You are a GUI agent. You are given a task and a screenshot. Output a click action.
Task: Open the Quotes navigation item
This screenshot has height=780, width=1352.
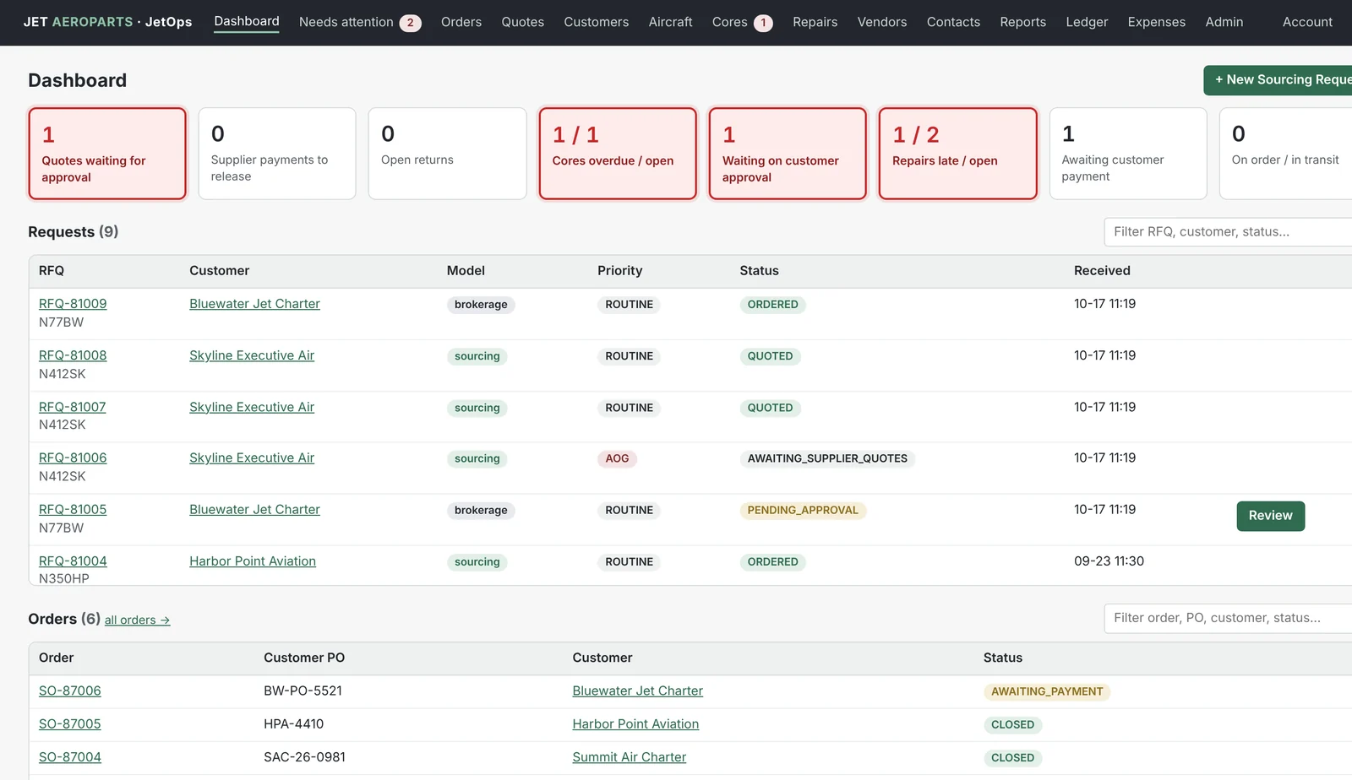[x=523, y=22]
